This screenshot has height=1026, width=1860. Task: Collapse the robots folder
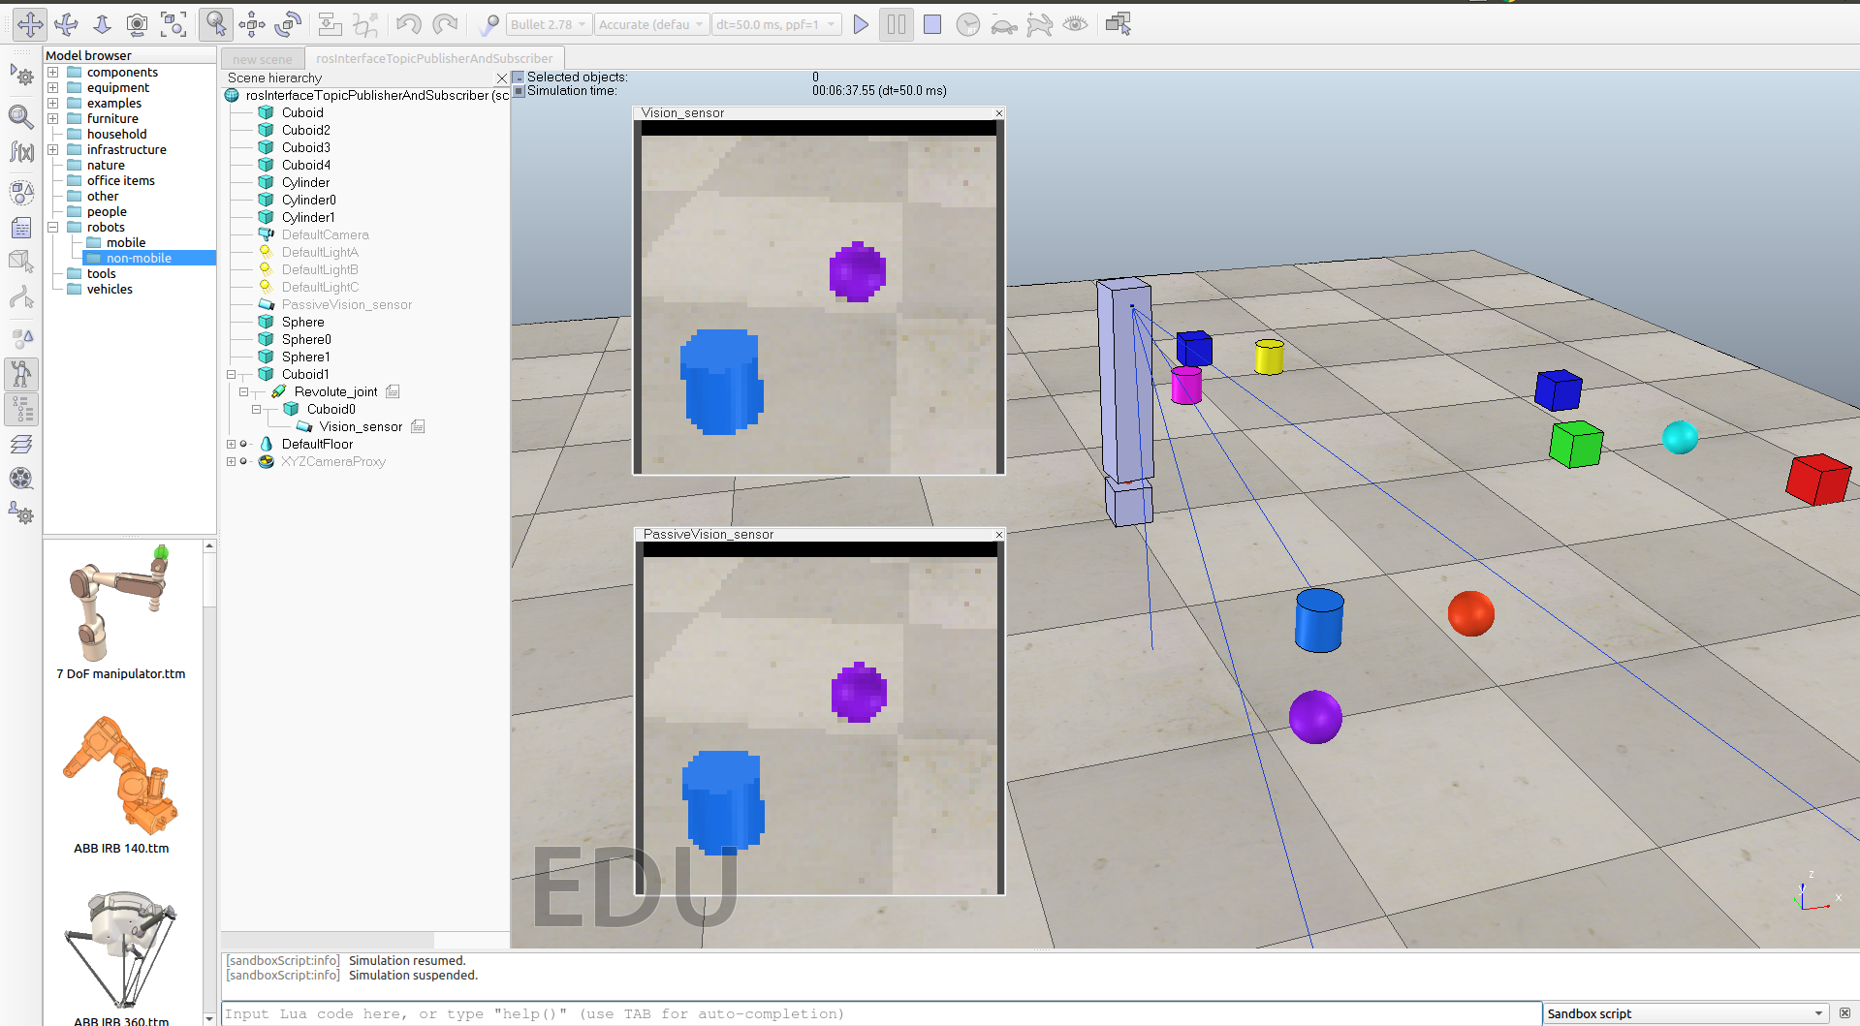[x=53, y=227]
